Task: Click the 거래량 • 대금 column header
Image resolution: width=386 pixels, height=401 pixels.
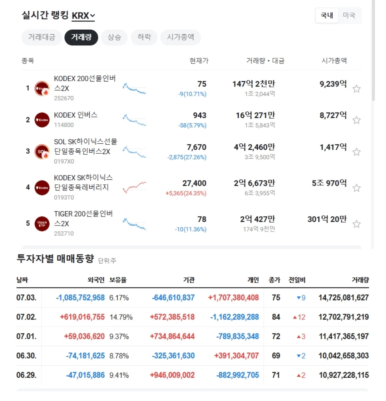Action: coord(265,61)
